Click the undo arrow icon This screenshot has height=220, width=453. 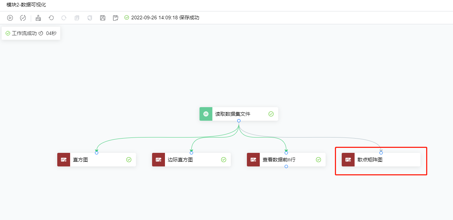51,18
